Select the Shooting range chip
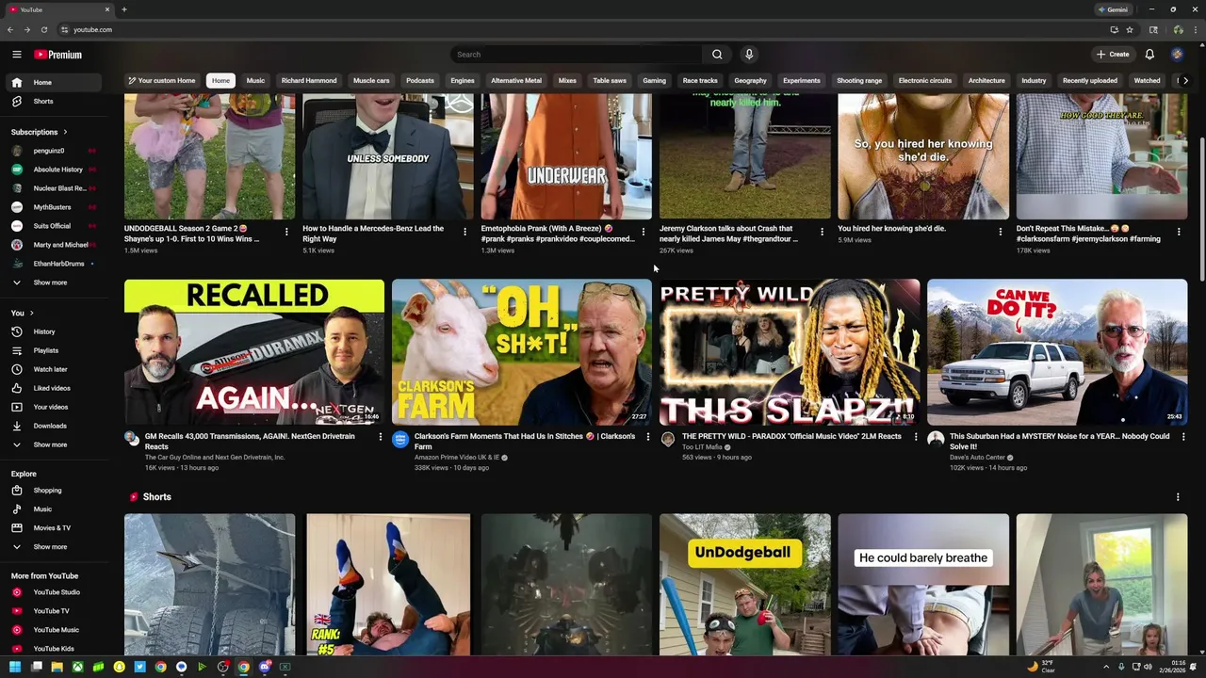 click(x=859, y=81)
